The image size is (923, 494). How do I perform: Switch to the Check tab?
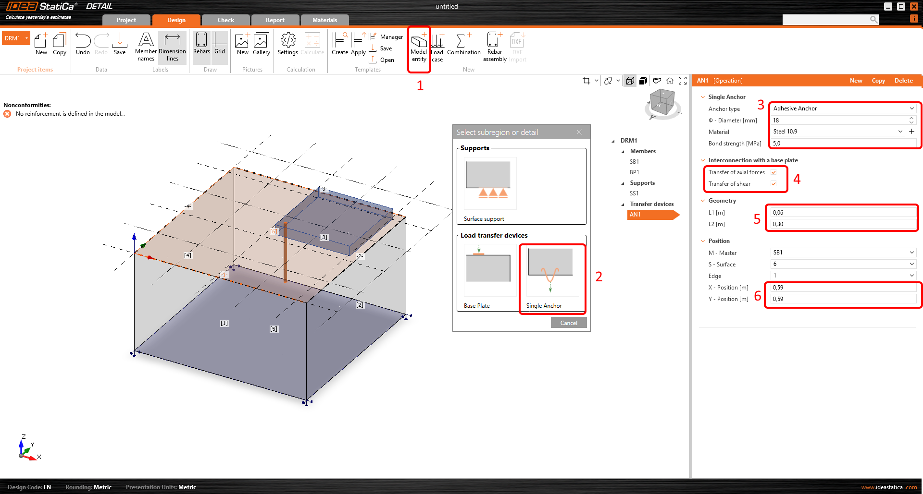[x=225, y=20]
